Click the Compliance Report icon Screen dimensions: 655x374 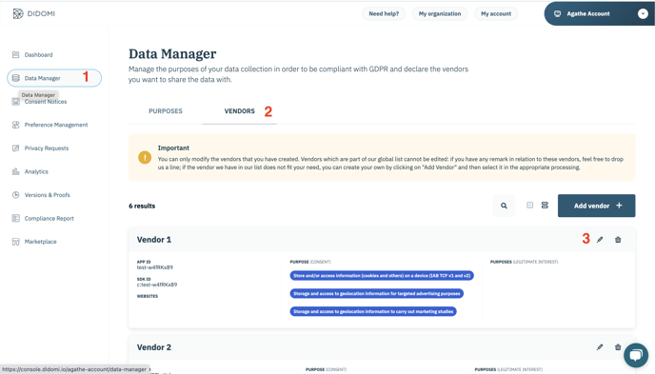click(x=16, y=218)
